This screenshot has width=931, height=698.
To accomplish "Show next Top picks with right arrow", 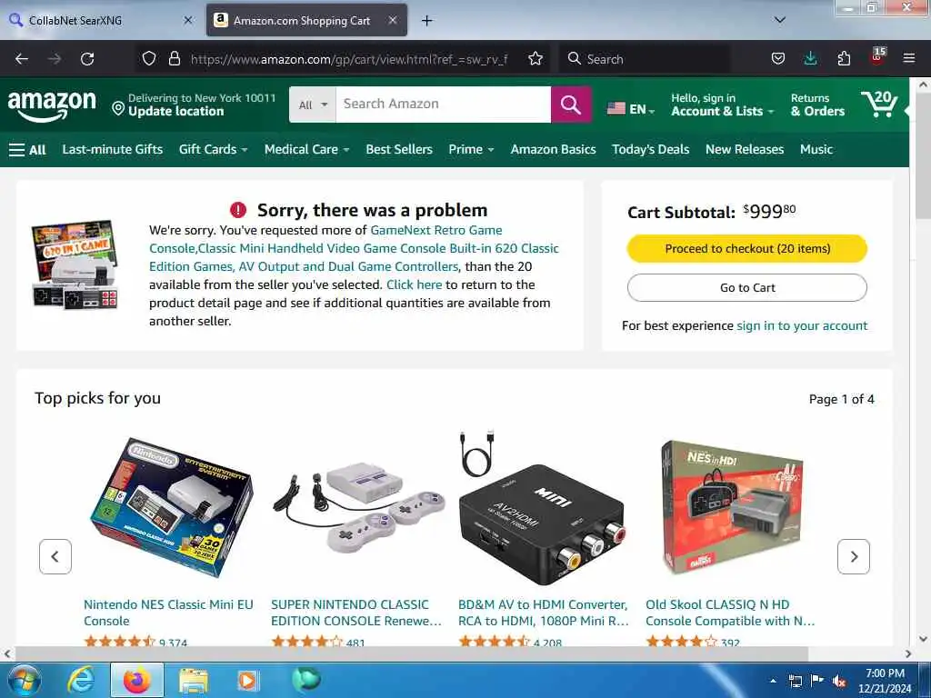I will click(x=853, y=556).
